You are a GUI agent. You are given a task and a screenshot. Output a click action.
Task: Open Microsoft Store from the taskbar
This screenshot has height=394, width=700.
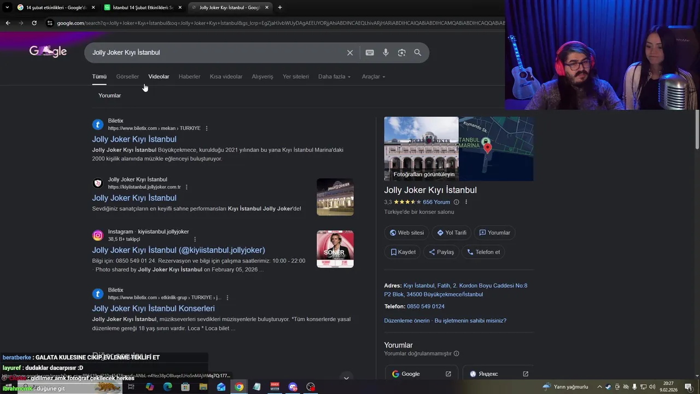pyautogui.click(x=185, y=387)
